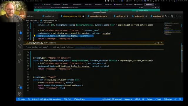Open the Run and Debug view
The image size is (188, 106).
tap(20, 39)
